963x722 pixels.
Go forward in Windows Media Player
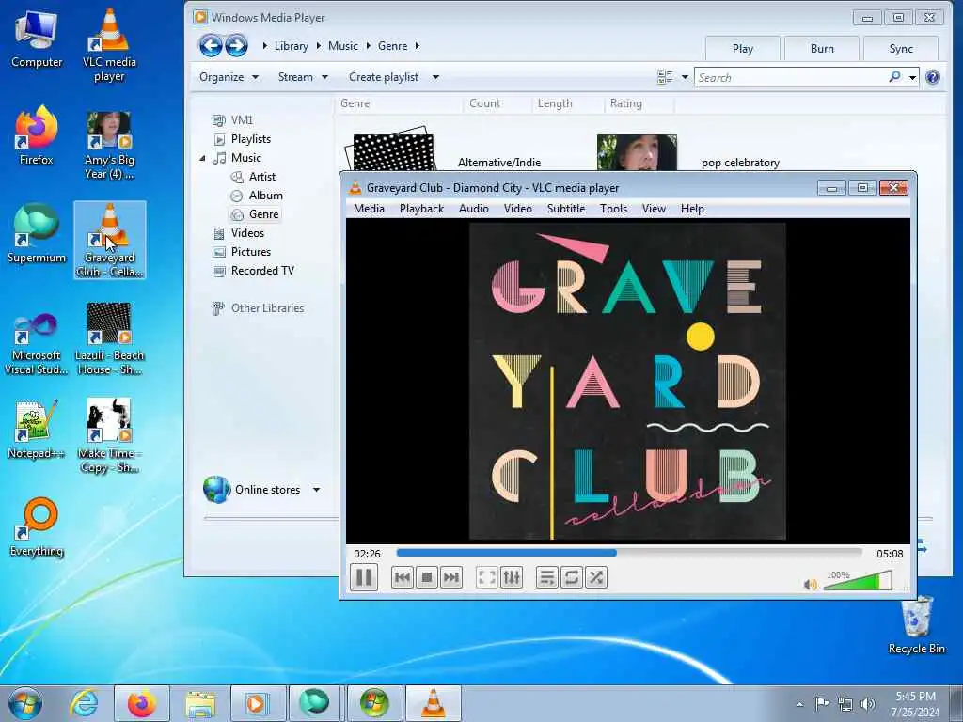pyautogui.click(x=236, y=45)
